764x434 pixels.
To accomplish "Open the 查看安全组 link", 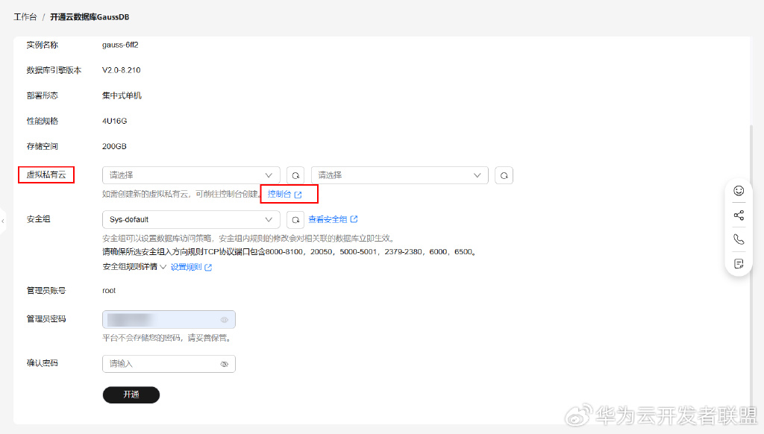I will [x=334, y=220].
